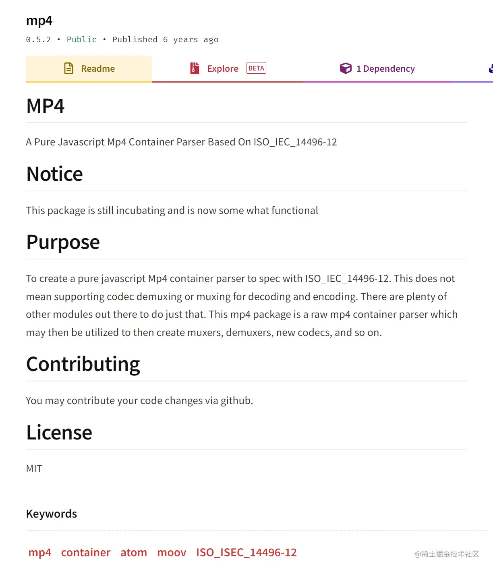Click the Purpose section heading
Viewport: 493px width, 572px height.
pyautogui.click(x=63, y=242)
